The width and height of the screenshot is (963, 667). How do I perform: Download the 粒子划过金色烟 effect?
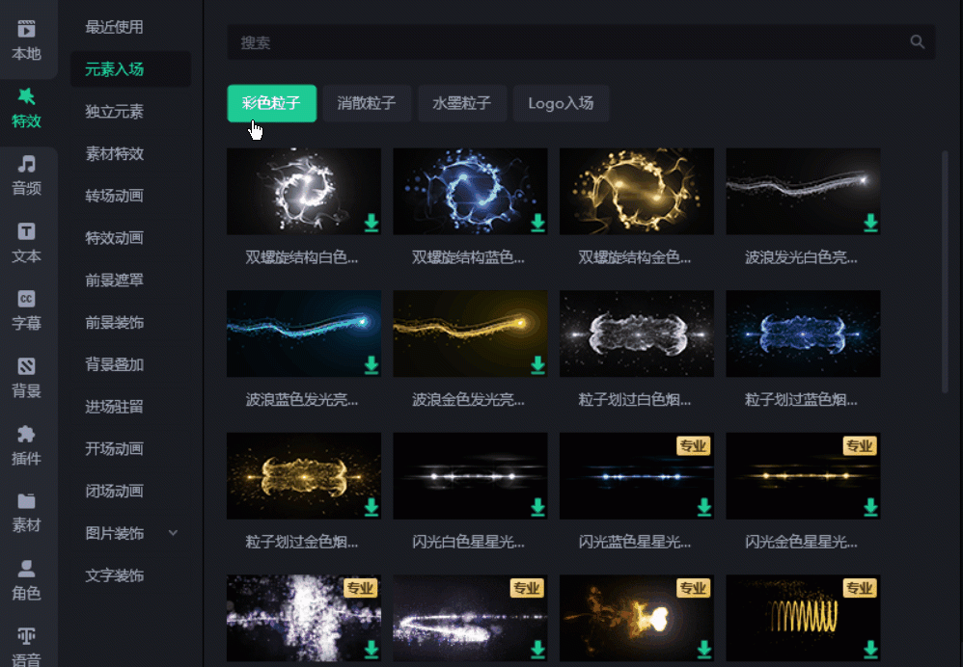tap(371, 507)
